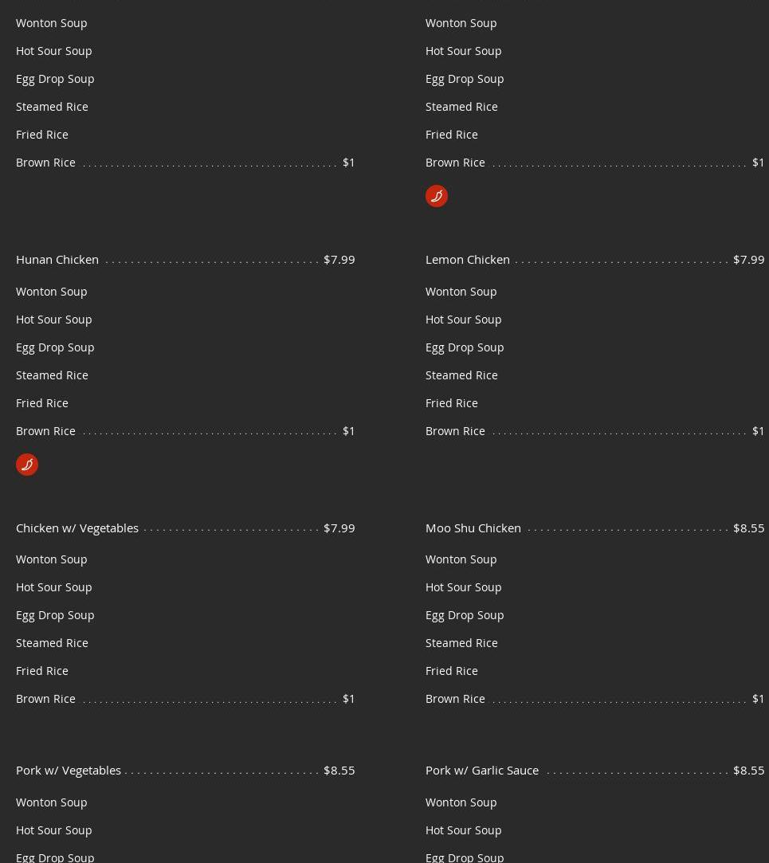The image size is (769, 863).
Task: Open the Hunan Chicken menu item
Action: [x=57, y=259]
